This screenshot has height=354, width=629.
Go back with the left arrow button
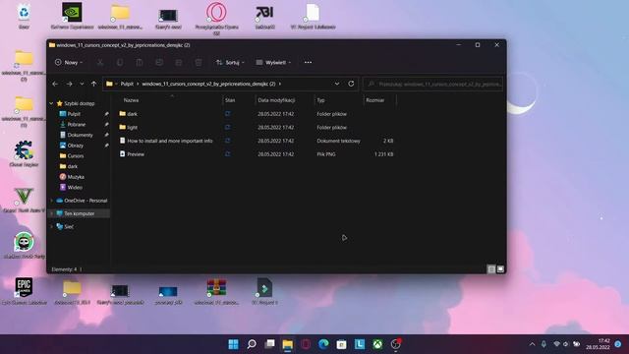coord(55,84)
